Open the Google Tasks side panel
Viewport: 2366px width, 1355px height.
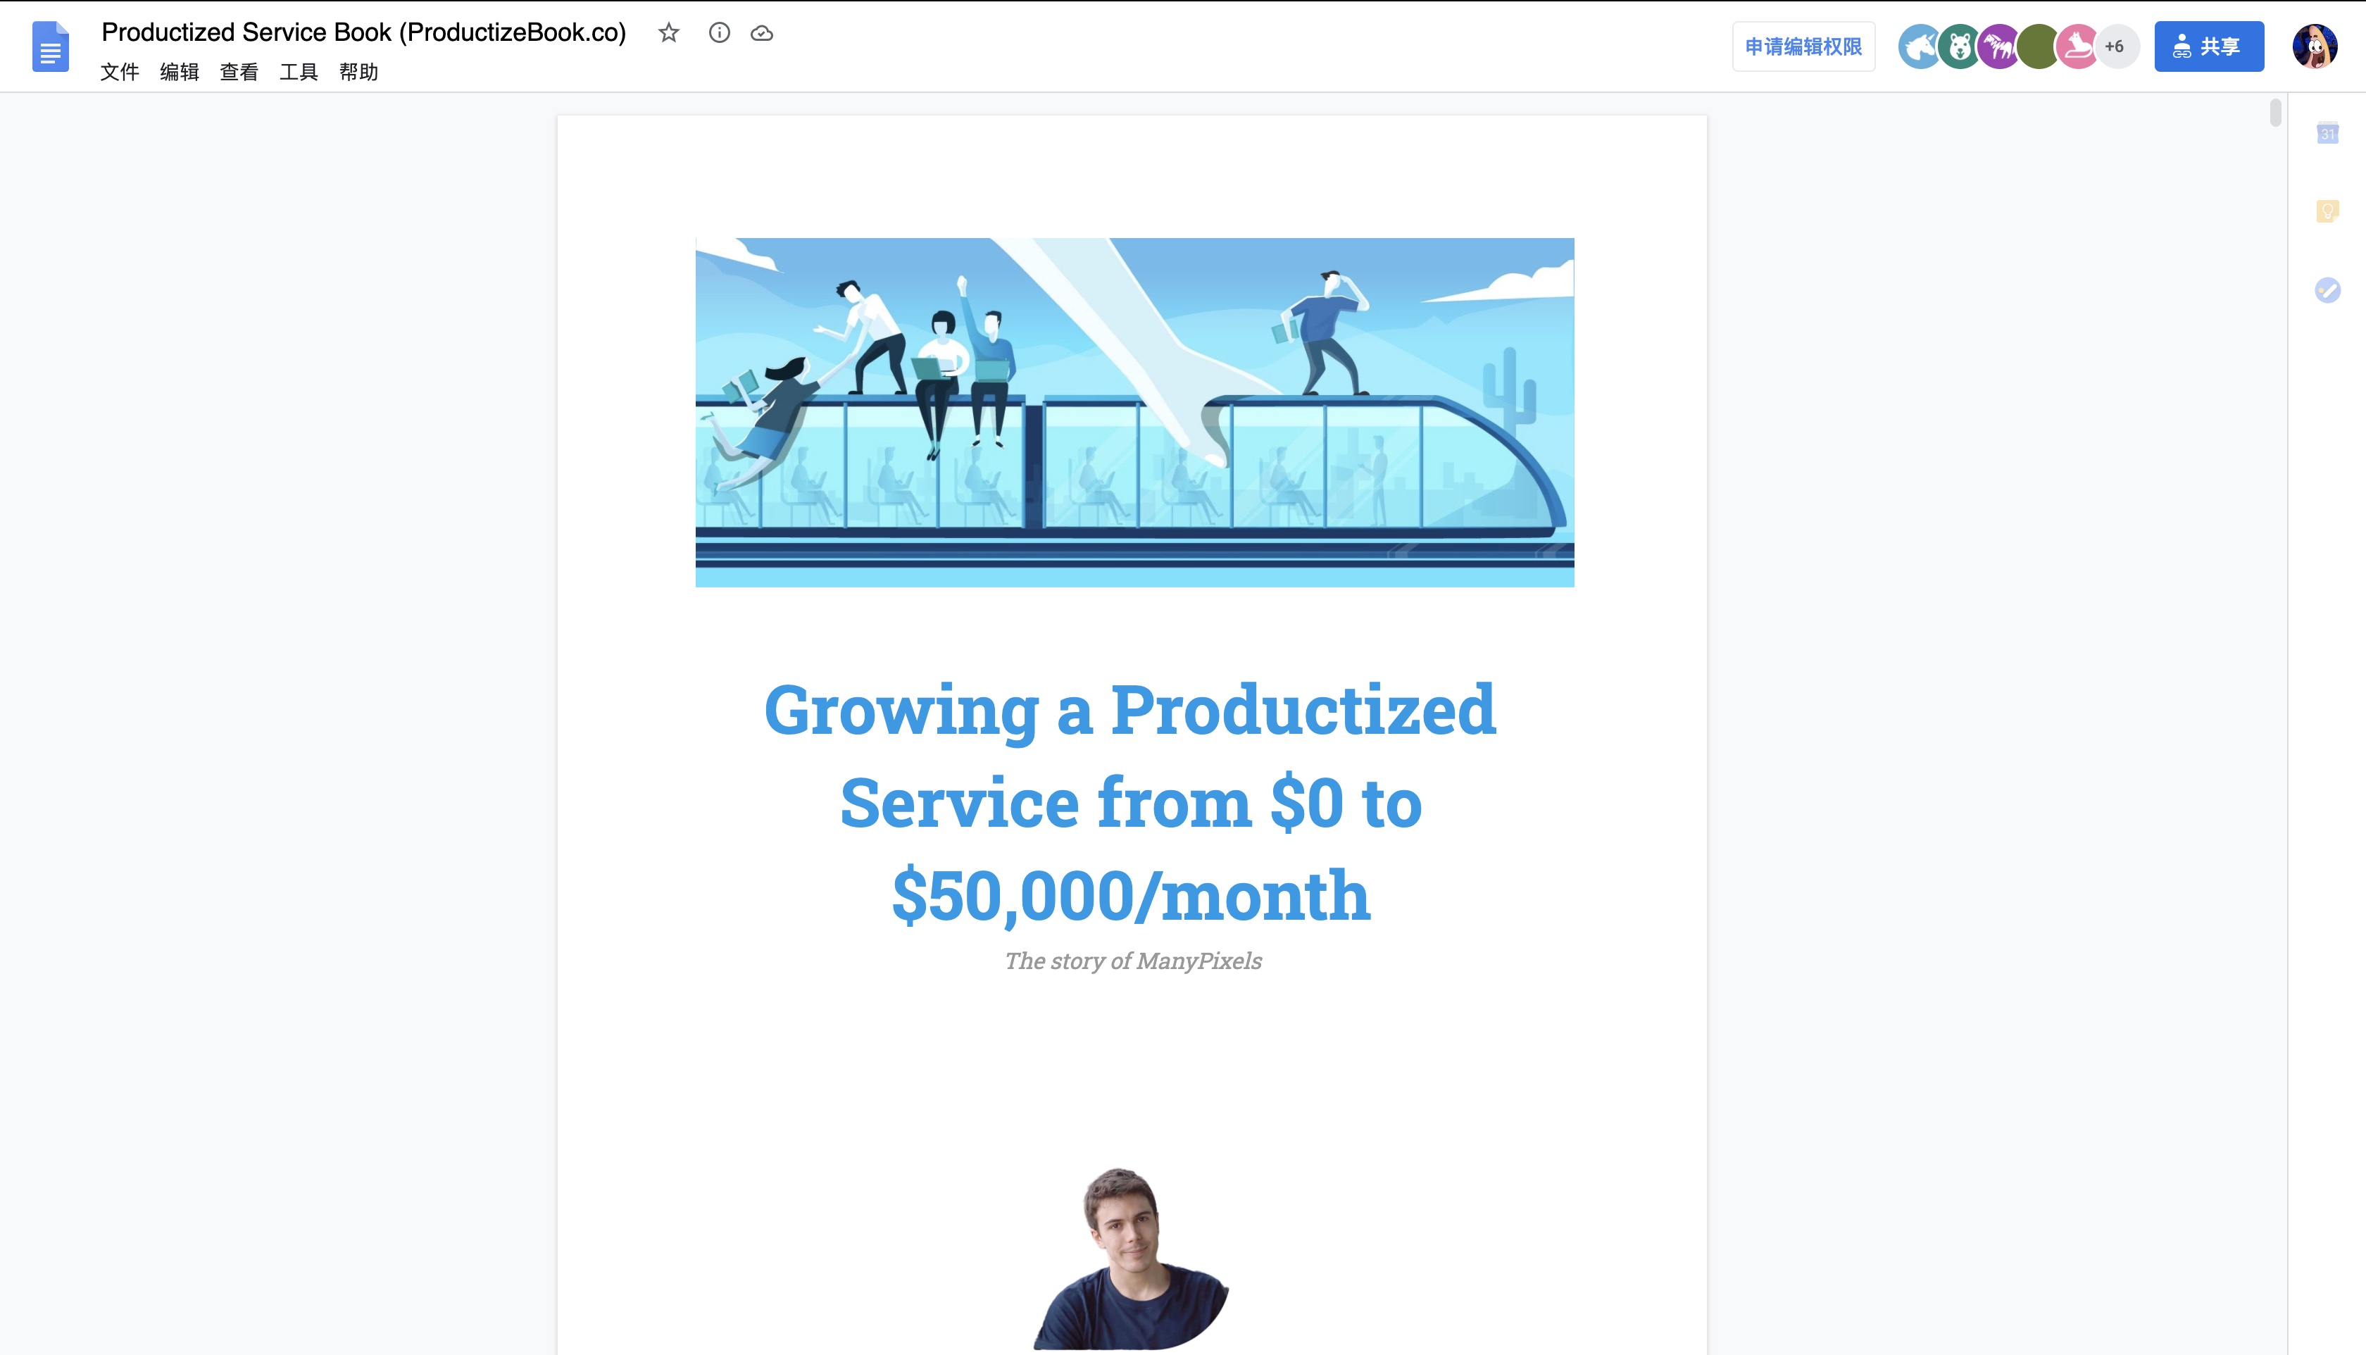point(2327,292)
